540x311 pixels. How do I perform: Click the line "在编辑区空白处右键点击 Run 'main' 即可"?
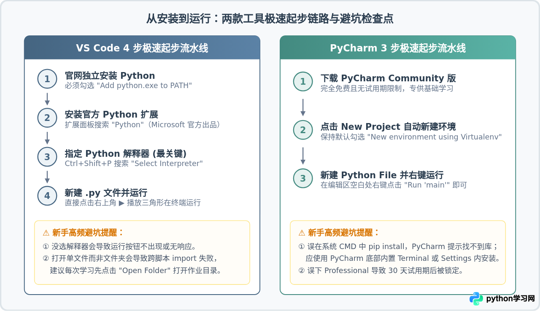[x=394, y=185]
